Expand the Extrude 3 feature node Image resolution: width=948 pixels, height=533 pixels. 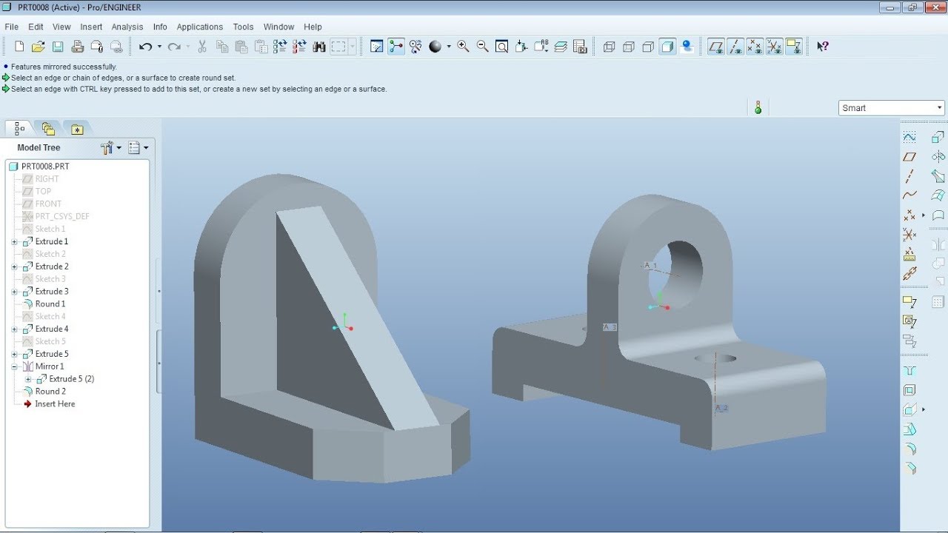point(14,292)
